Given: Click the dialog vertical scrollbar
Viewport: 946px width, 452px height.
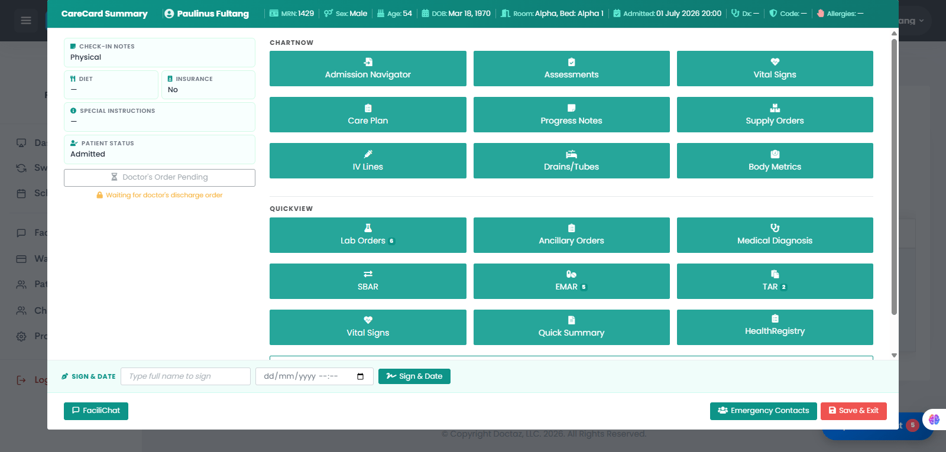Looking at the screenshot, I should [x=894, y=176].
